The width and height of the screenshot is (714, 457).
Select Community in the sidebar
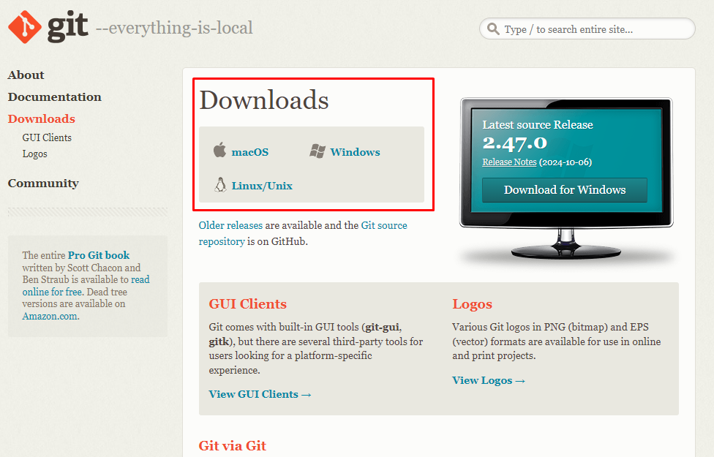43,183
